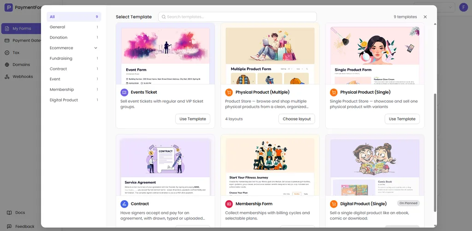Click the orange cart icon beside Physical Product (Single)

point(334,92)
